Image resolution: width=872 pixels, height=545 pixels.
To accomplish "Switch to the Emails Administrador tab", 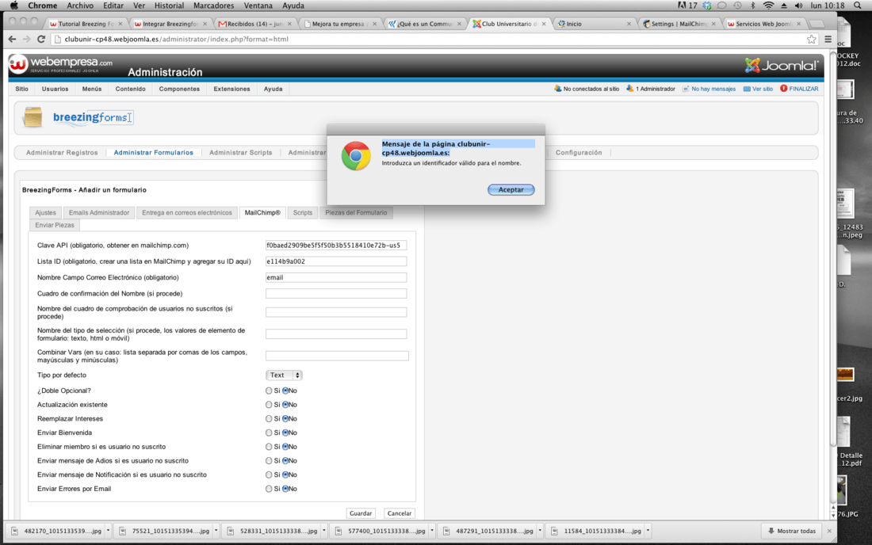I will 99,213.
